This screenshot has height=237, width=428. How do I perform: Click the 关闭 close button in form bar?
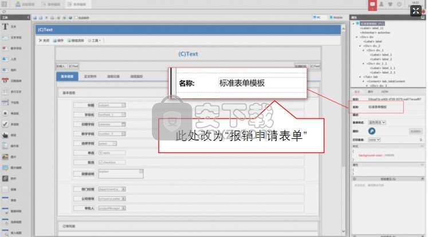pos(44,41)
